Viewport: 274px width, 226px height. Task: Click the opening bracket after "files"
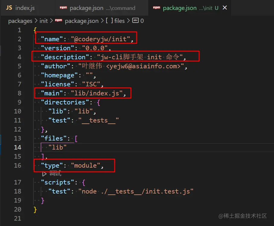76,139
